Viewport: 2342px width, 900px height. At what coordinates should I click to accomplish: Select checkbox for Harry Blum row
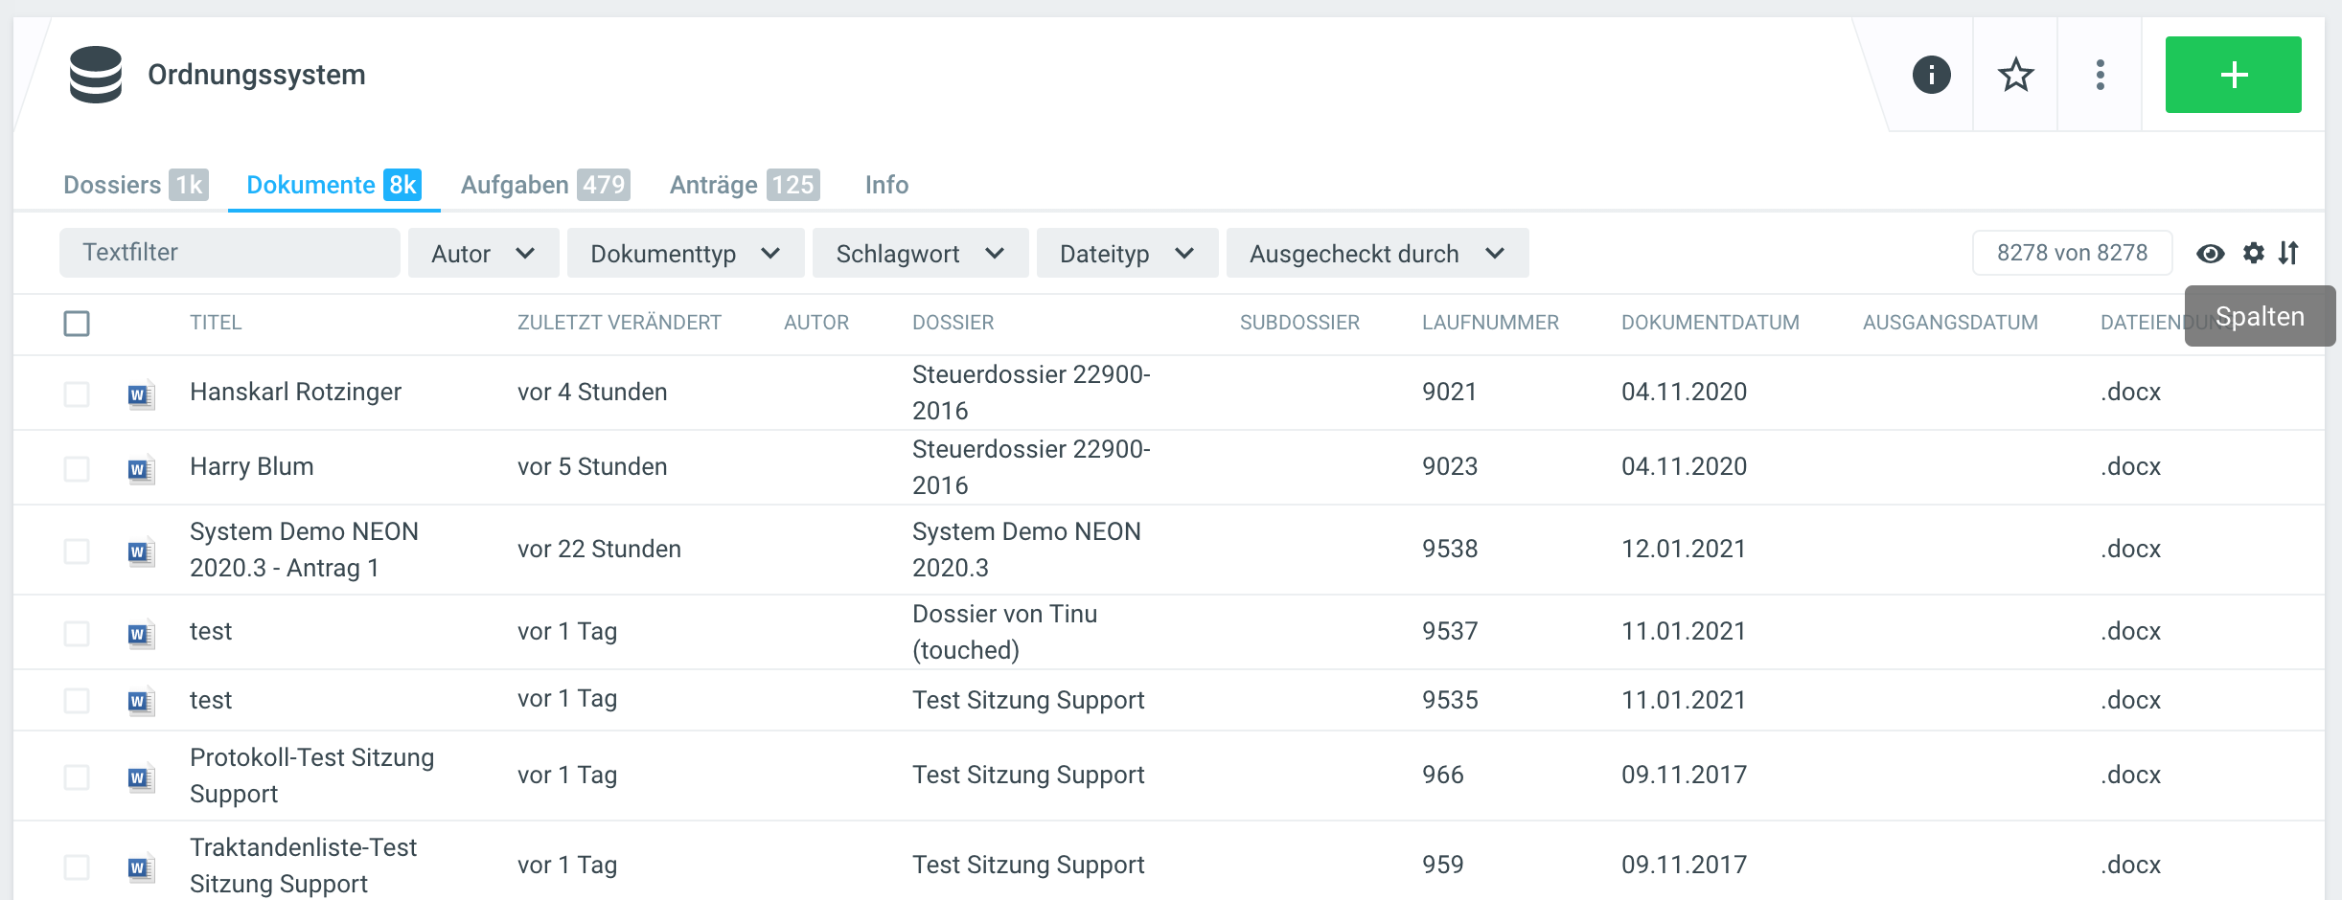click(x=77, y=468)
